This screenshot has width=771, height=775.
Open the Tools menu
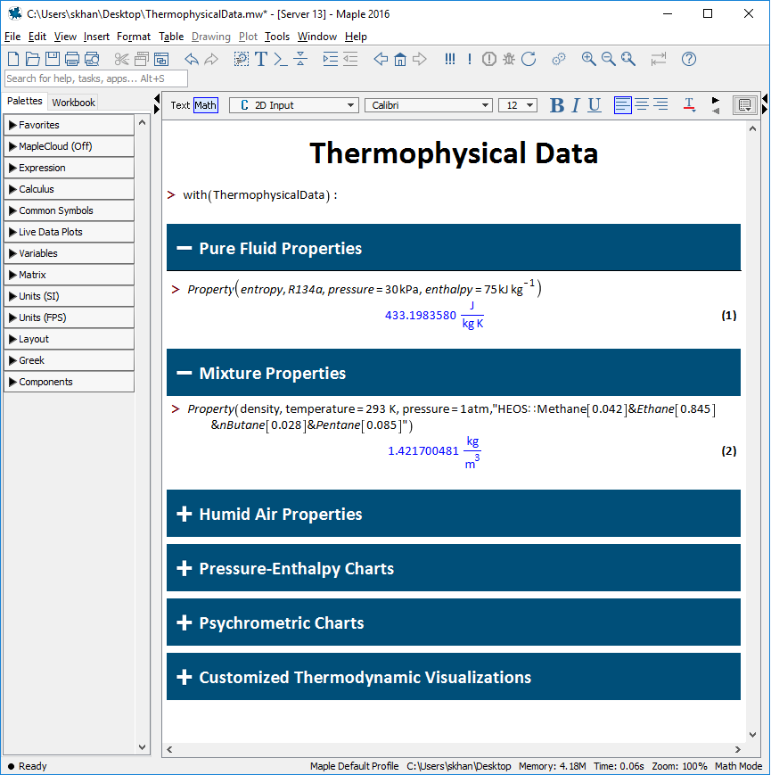pyautogui.click(x=276, y=37)
